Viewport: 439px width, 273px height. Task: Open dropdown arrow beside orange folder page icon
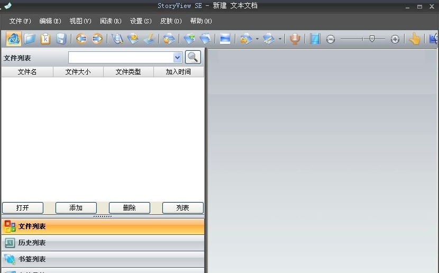coord(257,39)
